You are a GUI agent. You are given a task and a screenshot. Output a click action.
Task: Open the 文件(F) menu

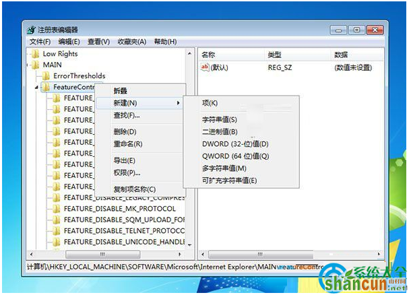pyautogui.click(x=40, y=42)
